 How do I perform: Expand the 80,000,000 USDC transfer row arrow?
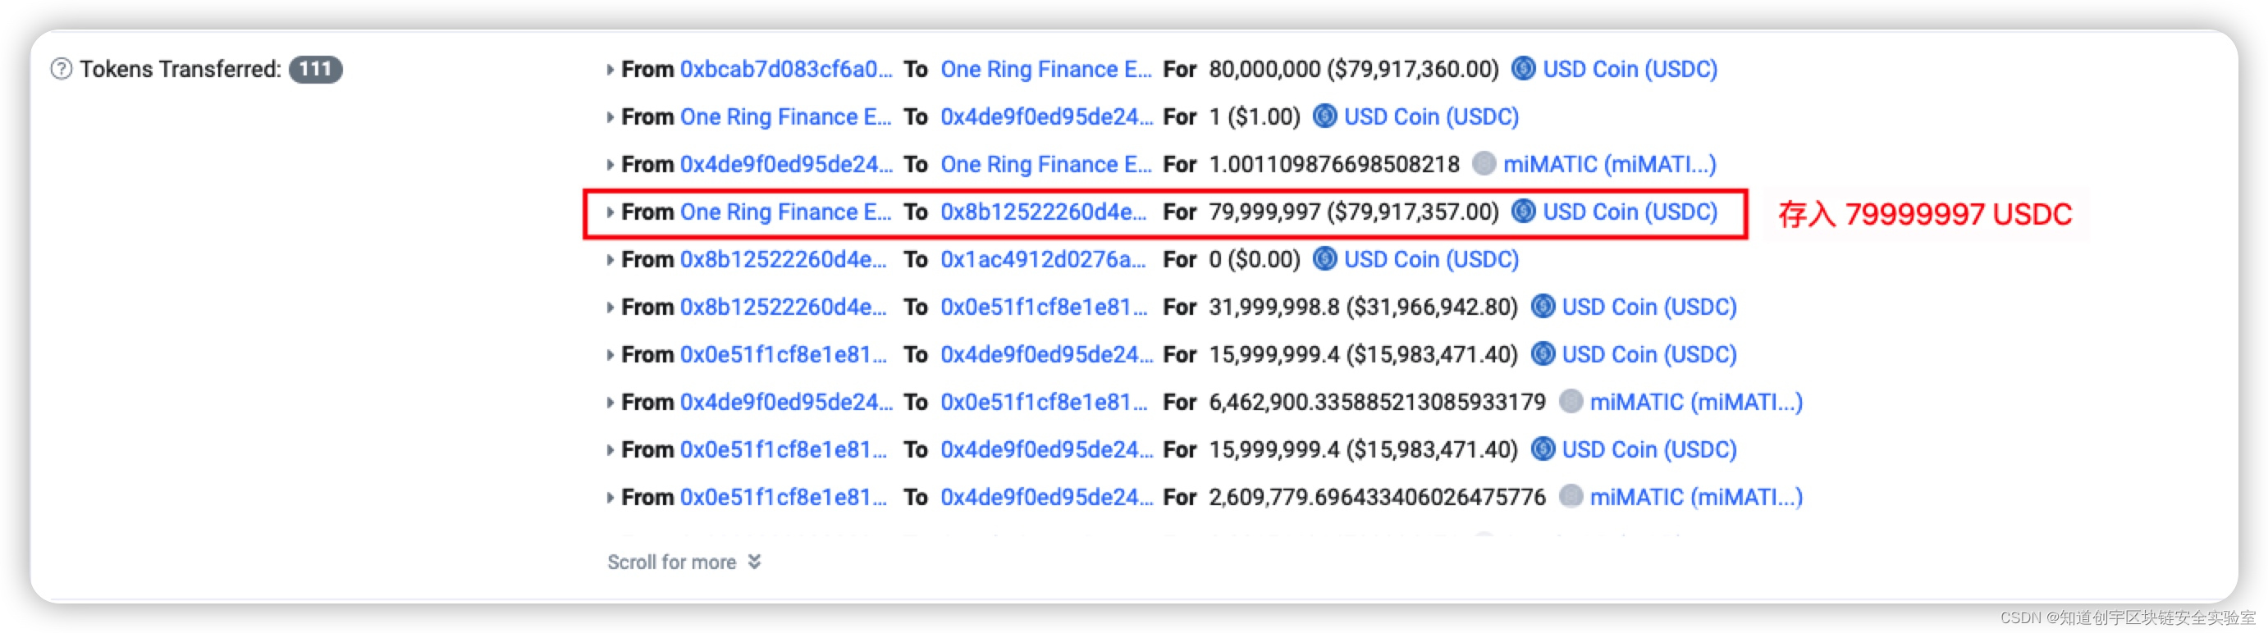[610, 70]
